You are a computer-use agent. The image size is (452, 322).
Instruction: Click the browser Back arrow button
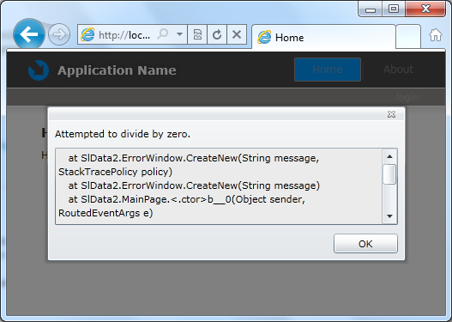[x=29, y=34]
